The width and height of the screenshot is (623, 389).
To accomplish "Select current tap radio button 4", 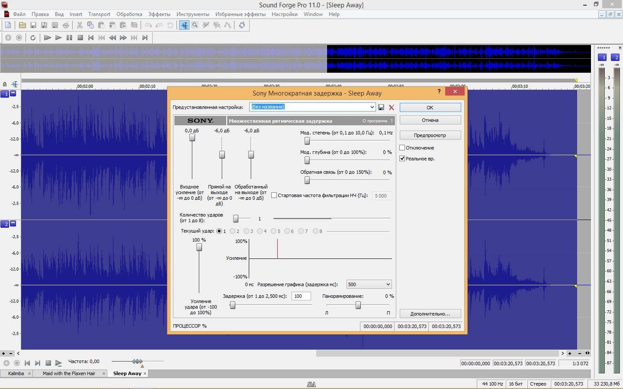I will 260,231.
